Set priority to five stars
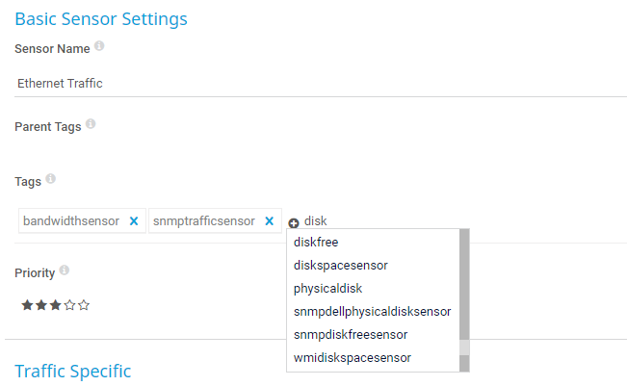Viewport: 627px width, 386px height. (84, 305)
